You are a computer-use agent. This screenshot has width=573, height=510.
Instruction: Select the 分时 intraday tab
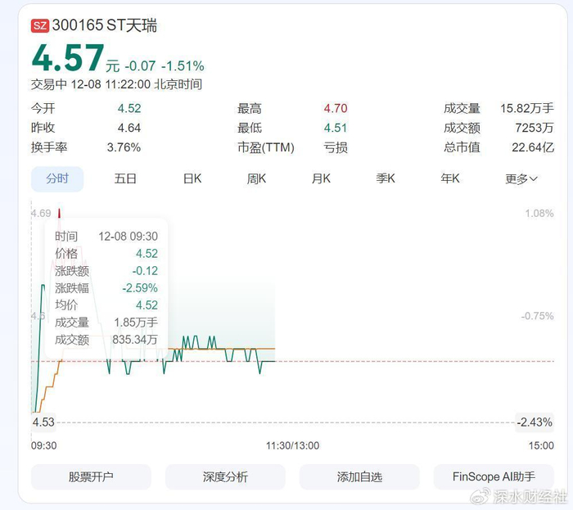point(57,178)
